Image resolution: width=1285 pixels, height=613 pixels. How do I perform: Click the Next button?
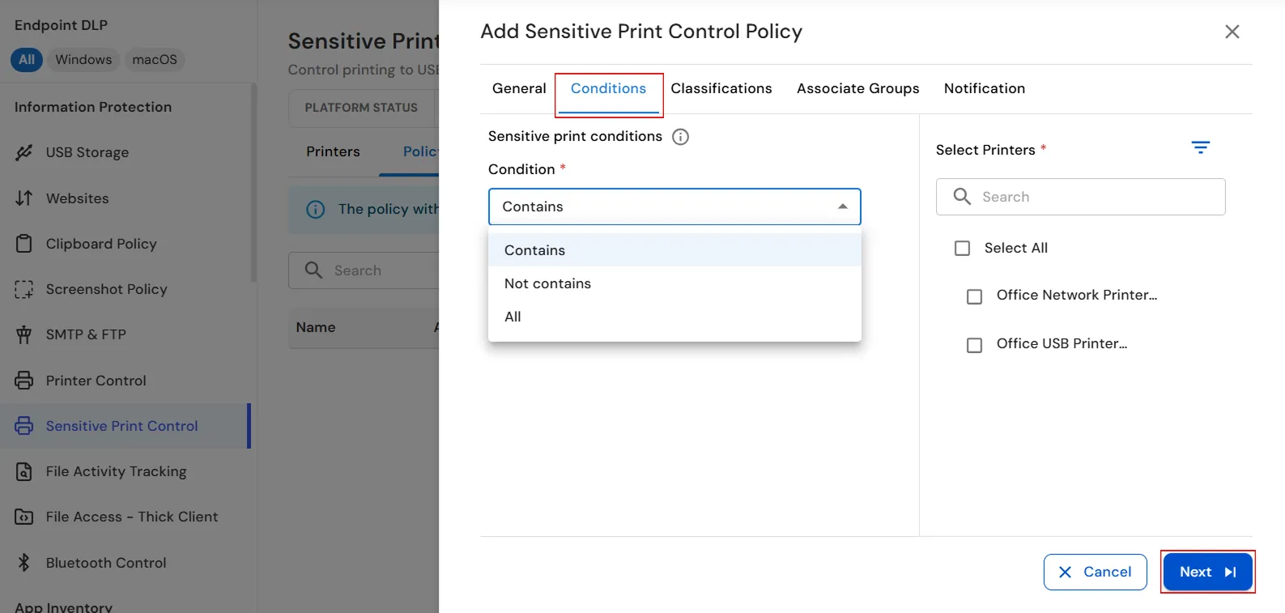tap(1207, 572)
